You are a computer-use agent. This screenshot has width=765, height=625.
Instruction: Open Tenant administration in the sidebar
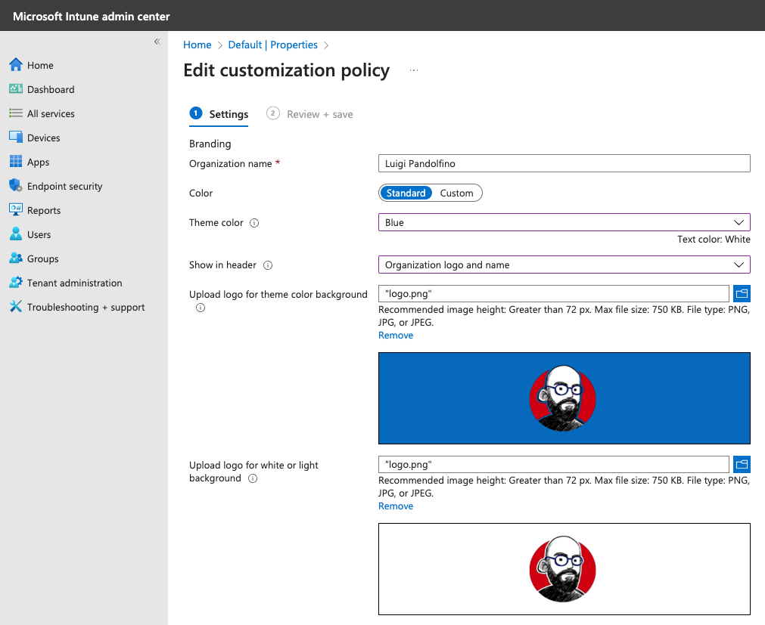[x=74, y=283]
